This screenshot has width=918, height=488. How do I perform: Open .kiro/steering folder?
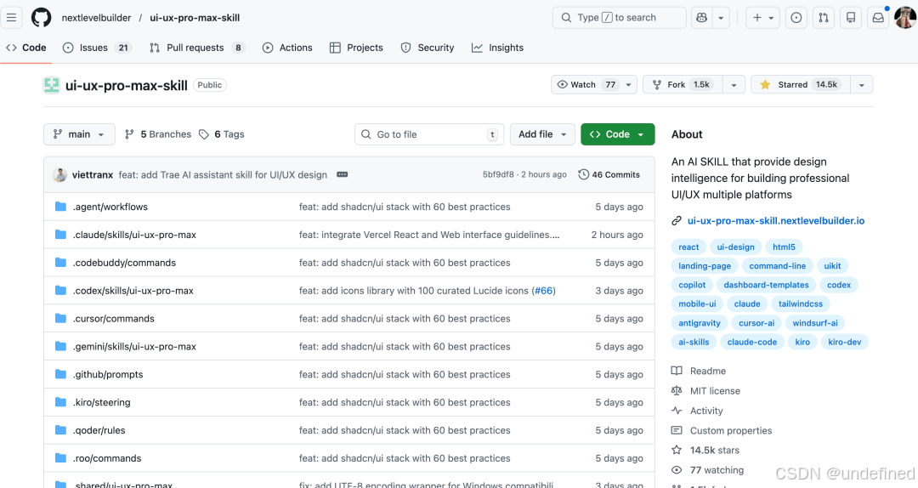click(102, 402)
